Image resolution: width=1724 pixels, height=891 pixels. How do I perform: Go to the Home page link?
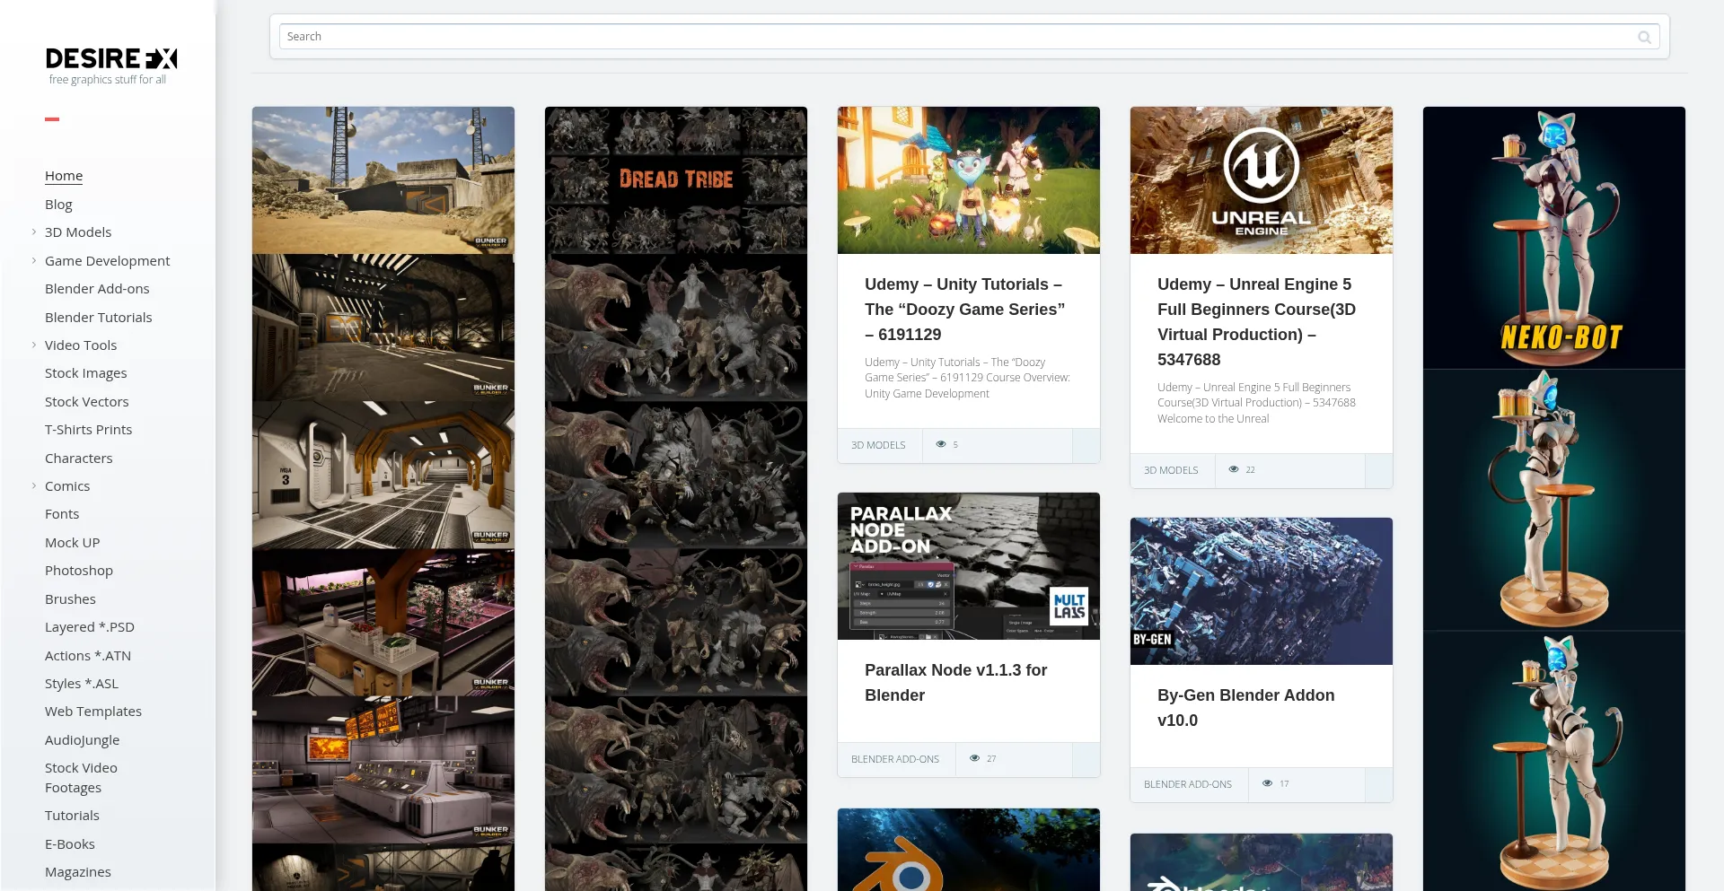pos(64,176)
